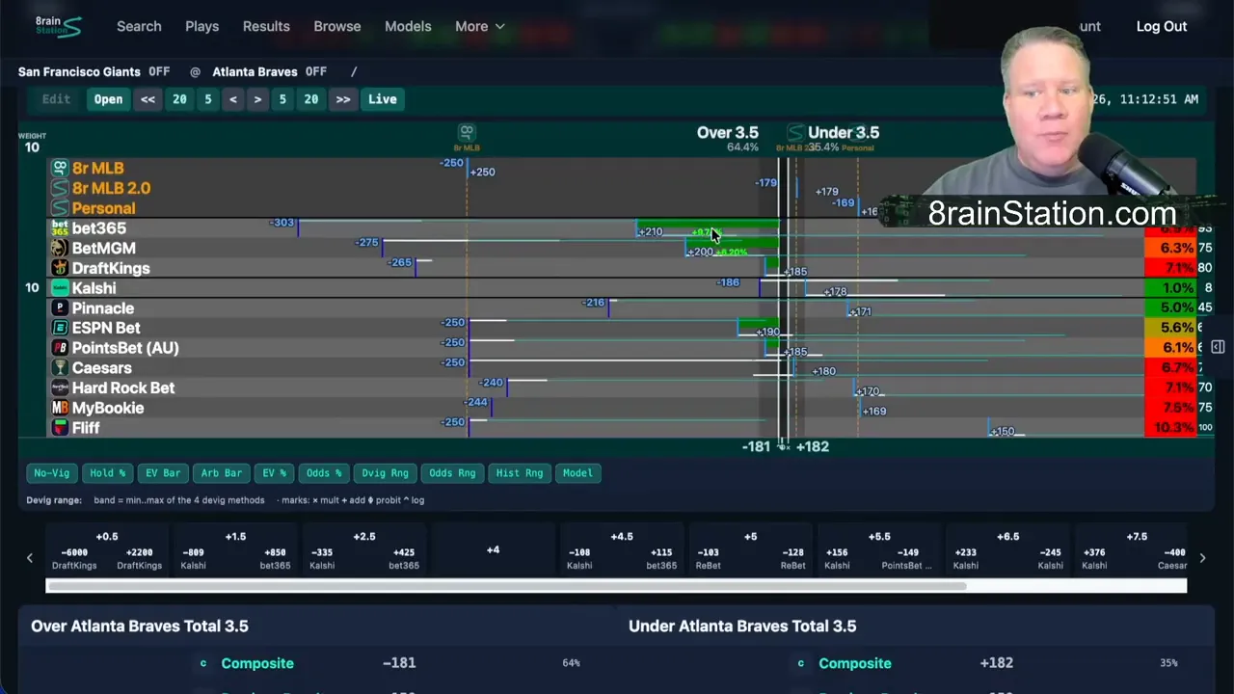The image size is (1234, 694).
Task: Choose the PointsBet (AU) sportsbook icon
Action: (60, 348)
